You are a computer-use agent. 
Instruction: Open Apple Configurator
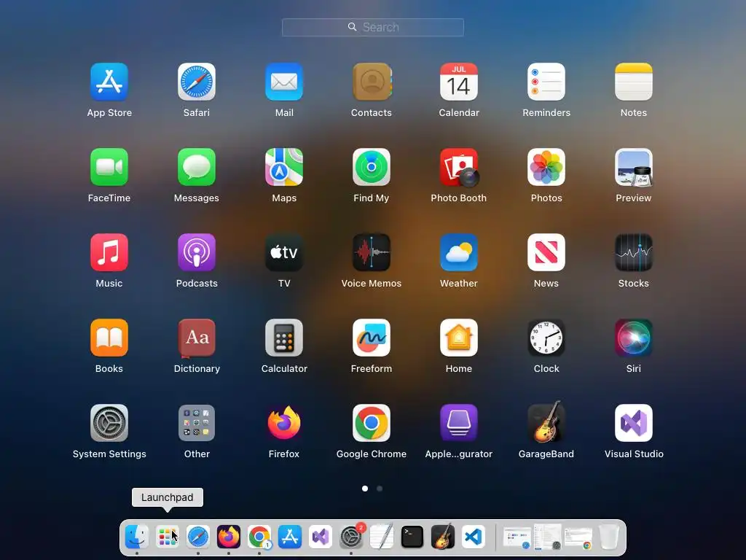point(459,423)
